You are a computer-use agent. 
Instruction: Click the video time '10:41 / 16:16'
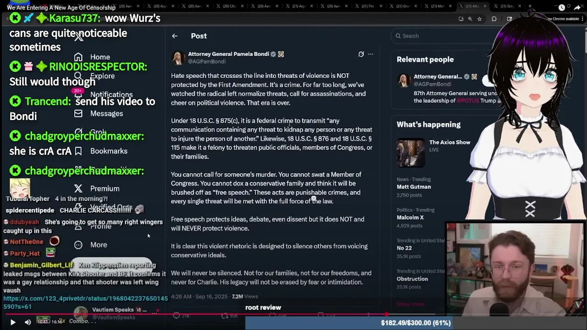click(50, 322)
